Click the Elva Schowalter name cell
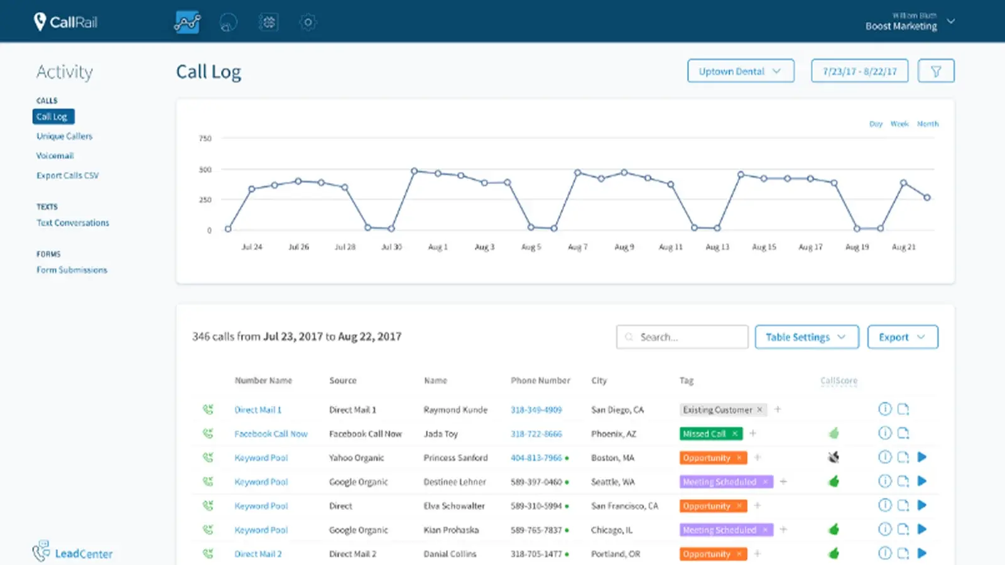Image resolution: width=1005 pixels, height=565 pixels. [454, 506]
